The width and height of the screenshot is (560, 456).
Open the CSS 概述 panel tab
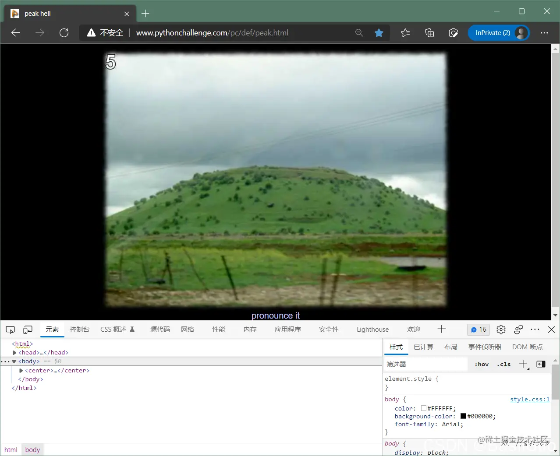[117, 330]
